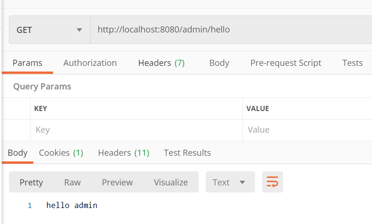Click the Visualize view button
This screenshot has width=372, height=224.
pos(170,183)
